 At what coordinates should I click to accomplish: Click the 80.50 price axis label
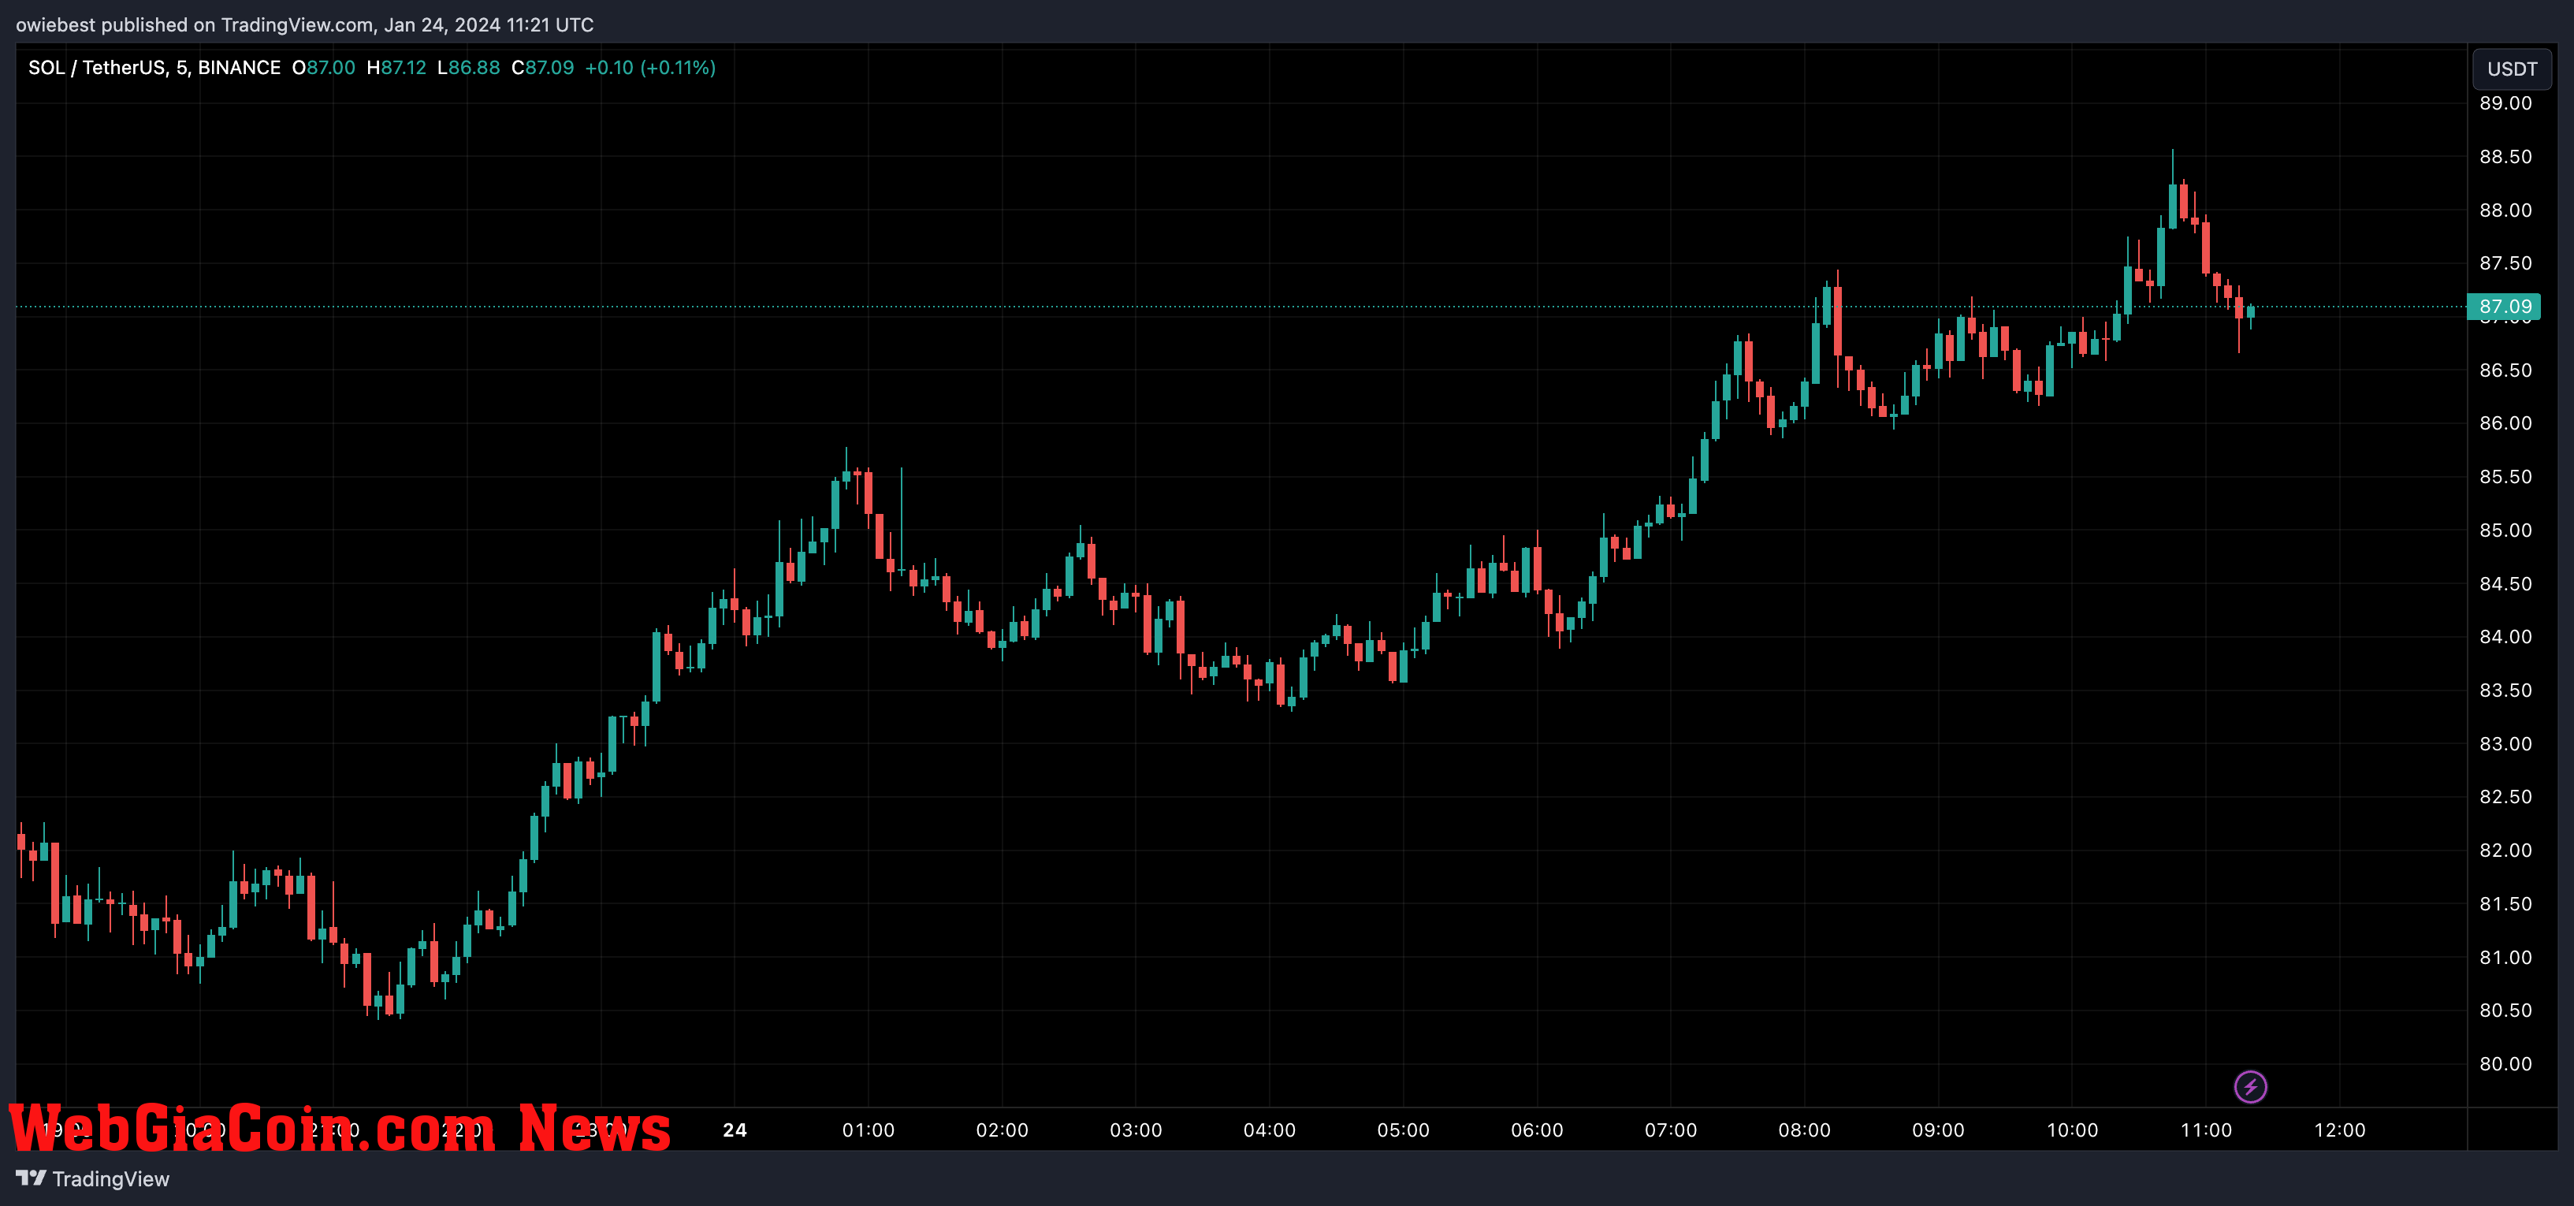[2505, 1011]
